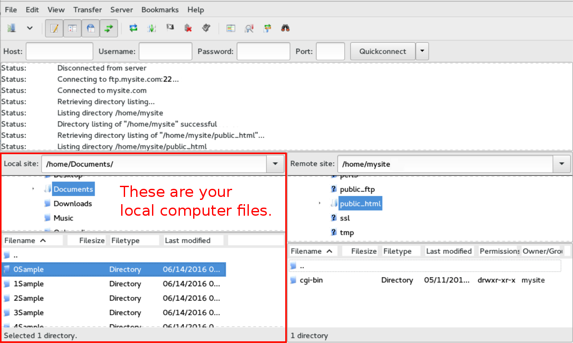This screenshot has height=343, width=573.
Task: Open the Local site path dropdown
Action: tap(275, 164)
